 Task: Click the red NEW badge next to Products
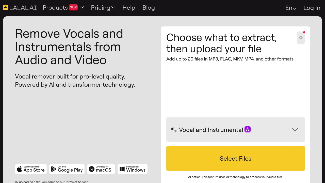73,7
